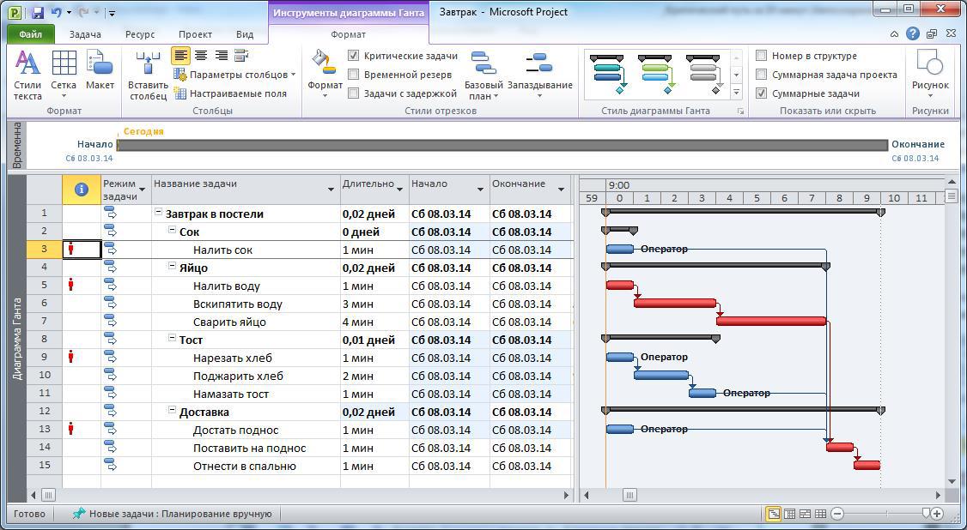Open Запаздывание slippage tool

click(539, 75)
